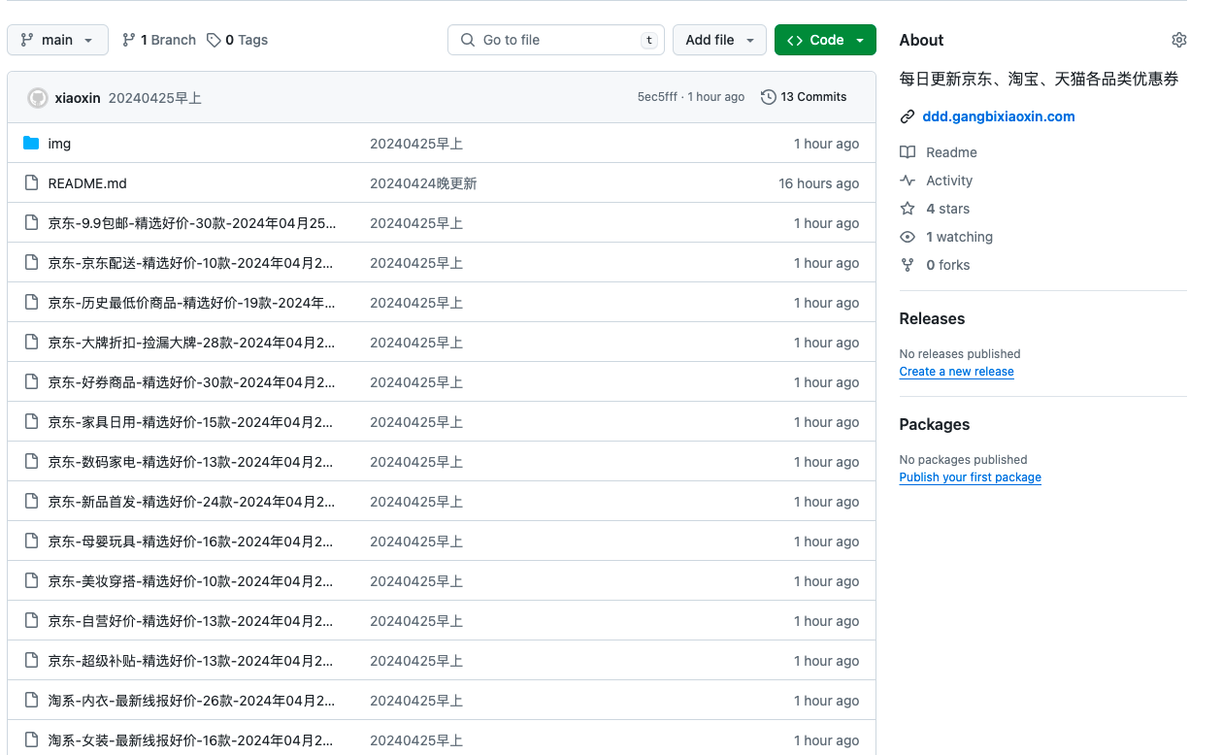Open file 淘系-女装-最新线报好价-16款
1222x755 pixels.
point(191,740)
